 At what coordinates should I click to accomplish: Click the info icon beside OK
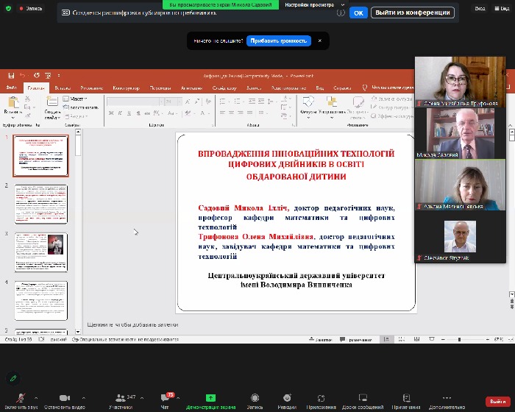click(341, 13)
